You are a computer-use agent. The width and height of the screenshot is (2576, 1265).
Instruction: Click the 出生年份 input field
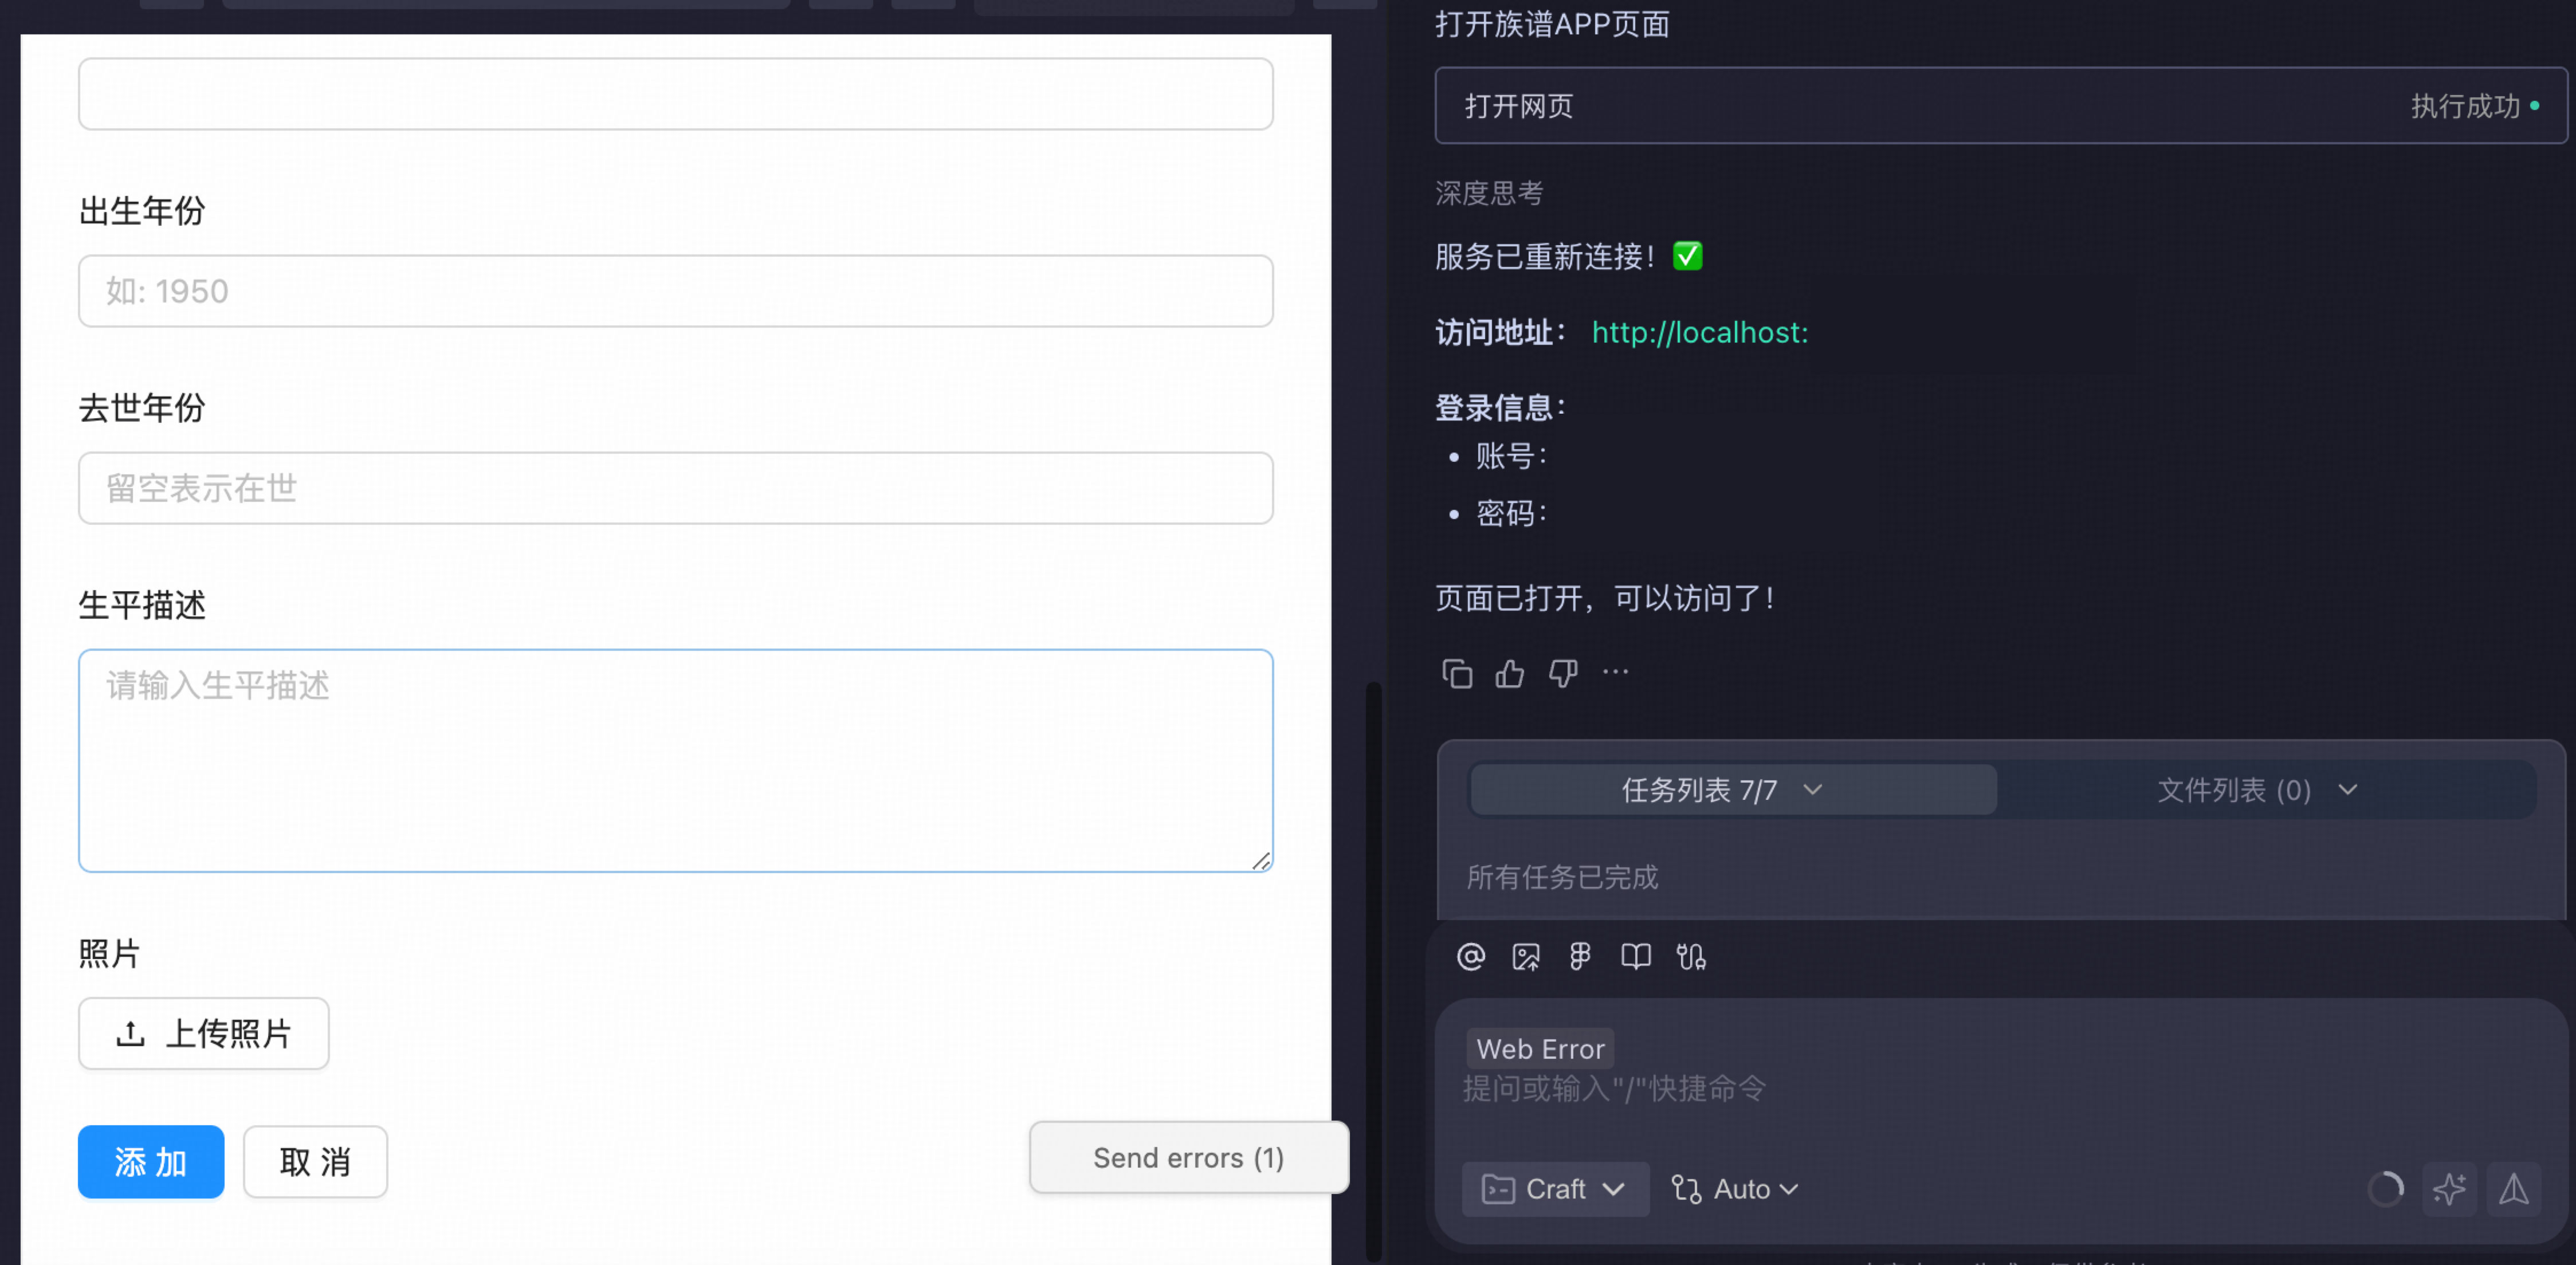point(675,291)
